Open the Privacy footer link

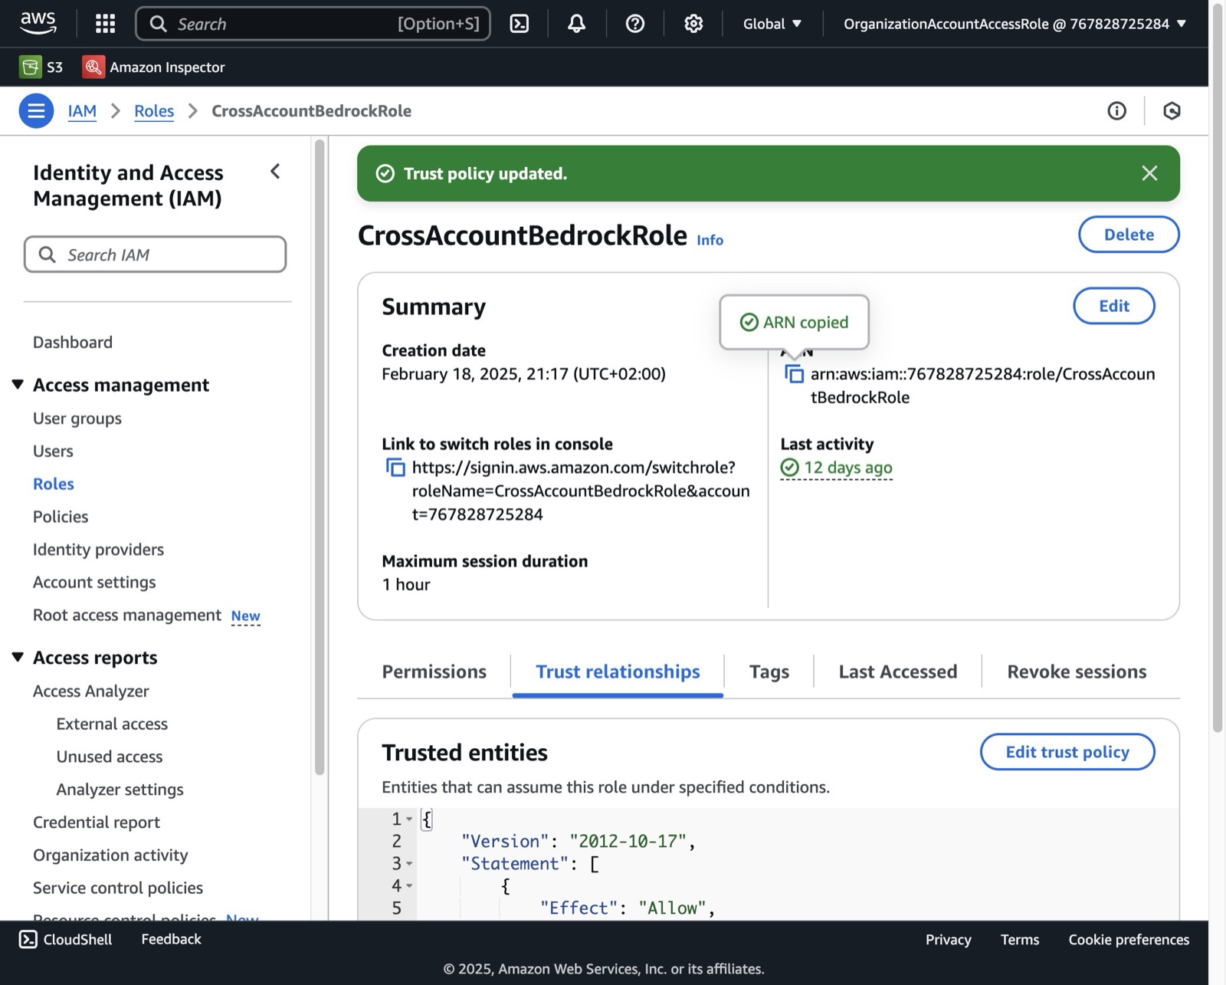tap(948, 940)
